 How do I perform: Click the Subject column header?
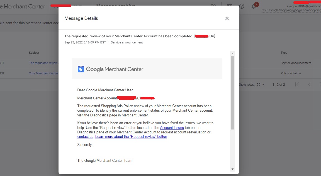(34, 53)
